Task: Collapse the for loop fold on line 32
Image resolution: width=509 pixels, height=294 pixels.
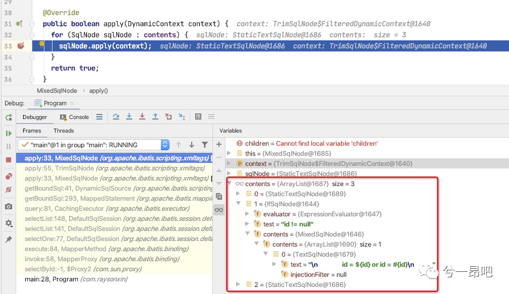Action: 32,35
